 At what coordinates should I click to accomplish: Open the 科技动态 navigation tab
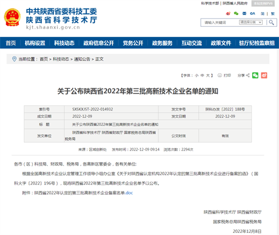tap(64, 43)
